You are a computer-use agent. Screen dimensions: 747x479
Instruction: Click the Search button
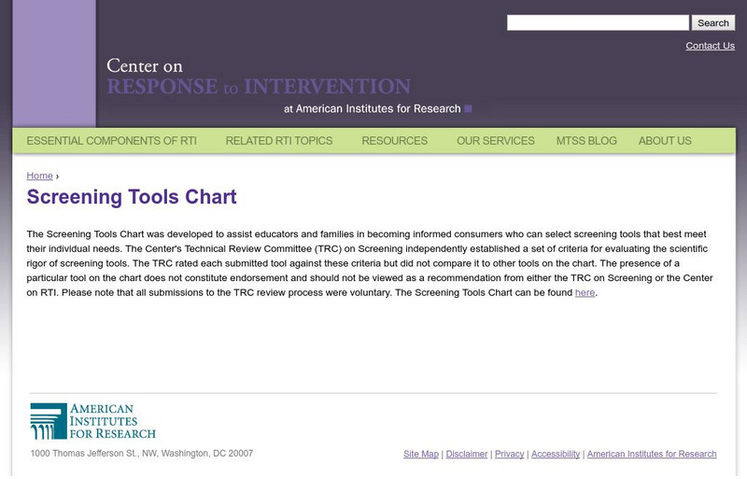[713, 23]
